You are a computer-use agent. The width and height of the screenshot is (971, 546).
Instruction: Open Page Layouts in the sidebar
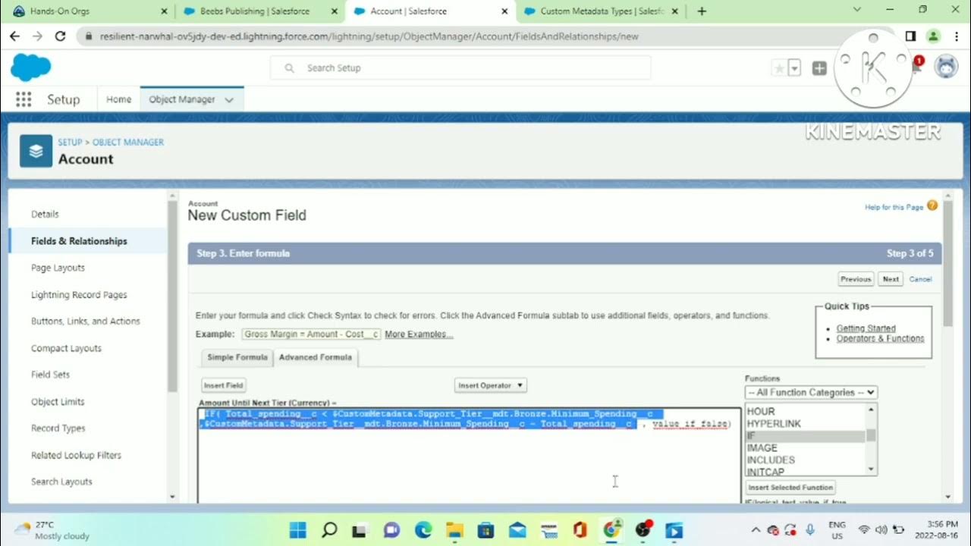tap(58, 268)
